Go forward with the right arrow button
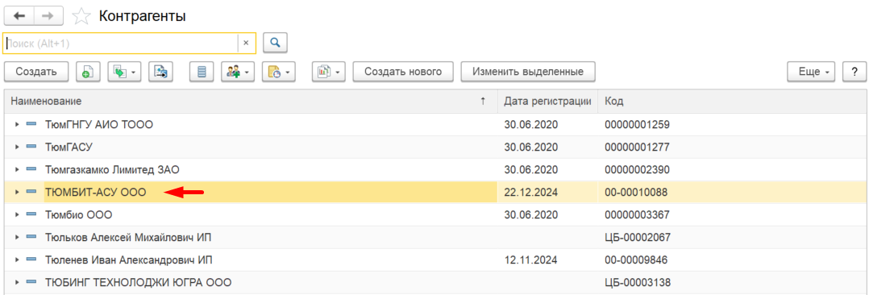Viewport: 869px width, 295px height. pyautogui.click(x=48, y=16)
